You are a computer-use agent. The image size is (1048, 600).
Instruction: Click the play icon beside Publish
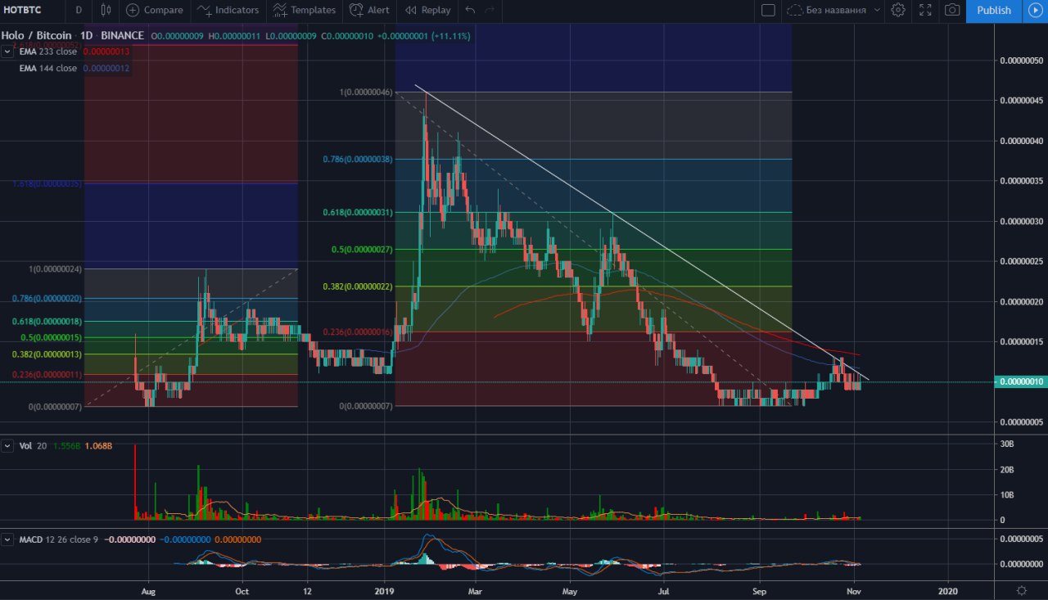(x=1035, y=11)
